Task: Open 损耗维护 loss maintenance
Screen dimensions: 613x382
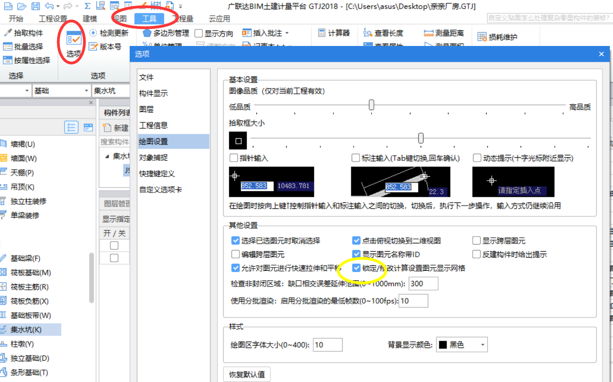Action: (x=498, y=37)
